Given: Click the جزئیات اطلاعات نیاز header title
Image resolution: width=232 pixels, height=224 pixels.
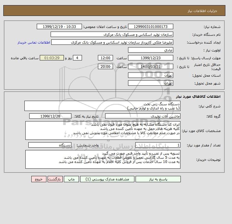Looking at the screenshot, I should click(x=202, y=11).
